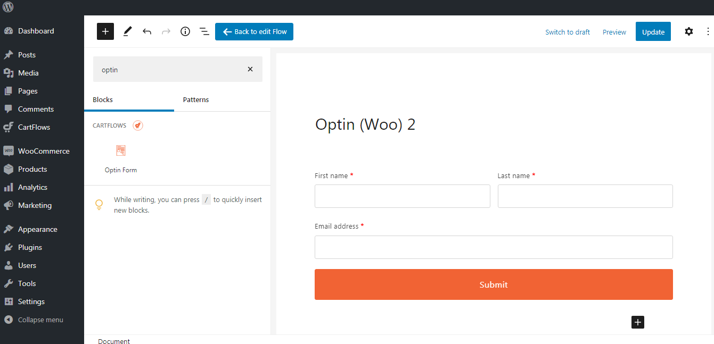Toggle the Settings gear sidebar

(x=689, y=31)
